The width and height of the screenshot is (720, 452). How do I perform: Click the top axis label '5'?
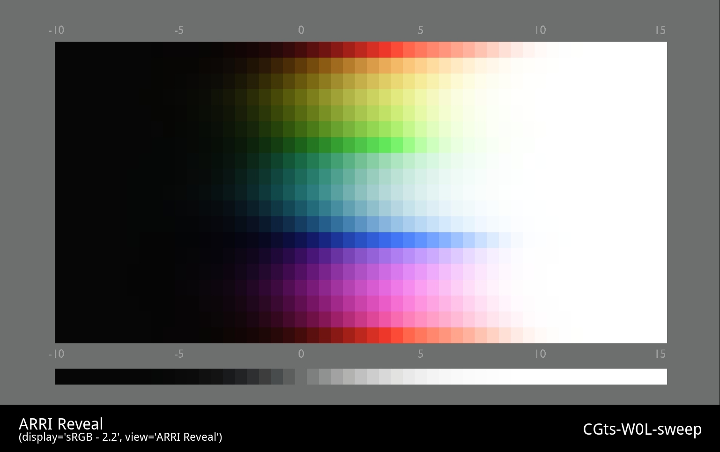421,30
